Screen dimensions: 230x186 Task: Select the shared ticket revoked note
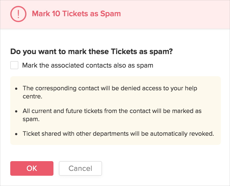pos(118,134)
